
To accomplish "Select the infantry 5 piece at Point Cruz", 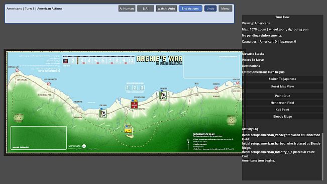I will [x=103, y=113].
